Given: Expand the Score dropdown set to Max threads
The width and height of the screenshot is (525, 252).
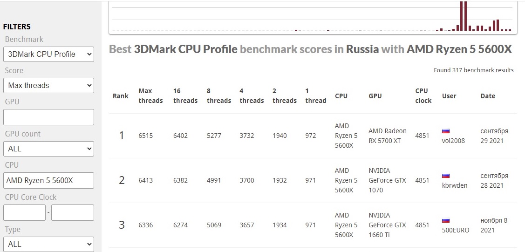Looking at the screenshot, I should click(48, 85).
